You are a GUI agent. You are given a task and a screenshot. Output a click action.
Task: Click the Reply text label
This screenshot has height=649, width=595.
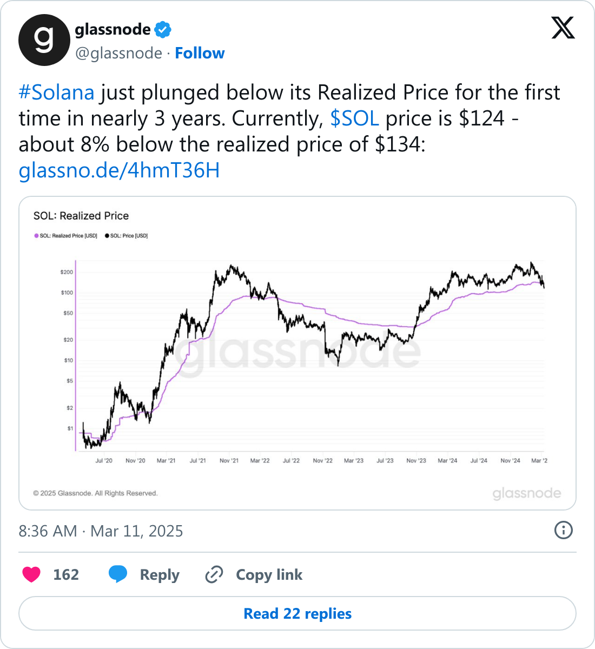tap(160, 574)
